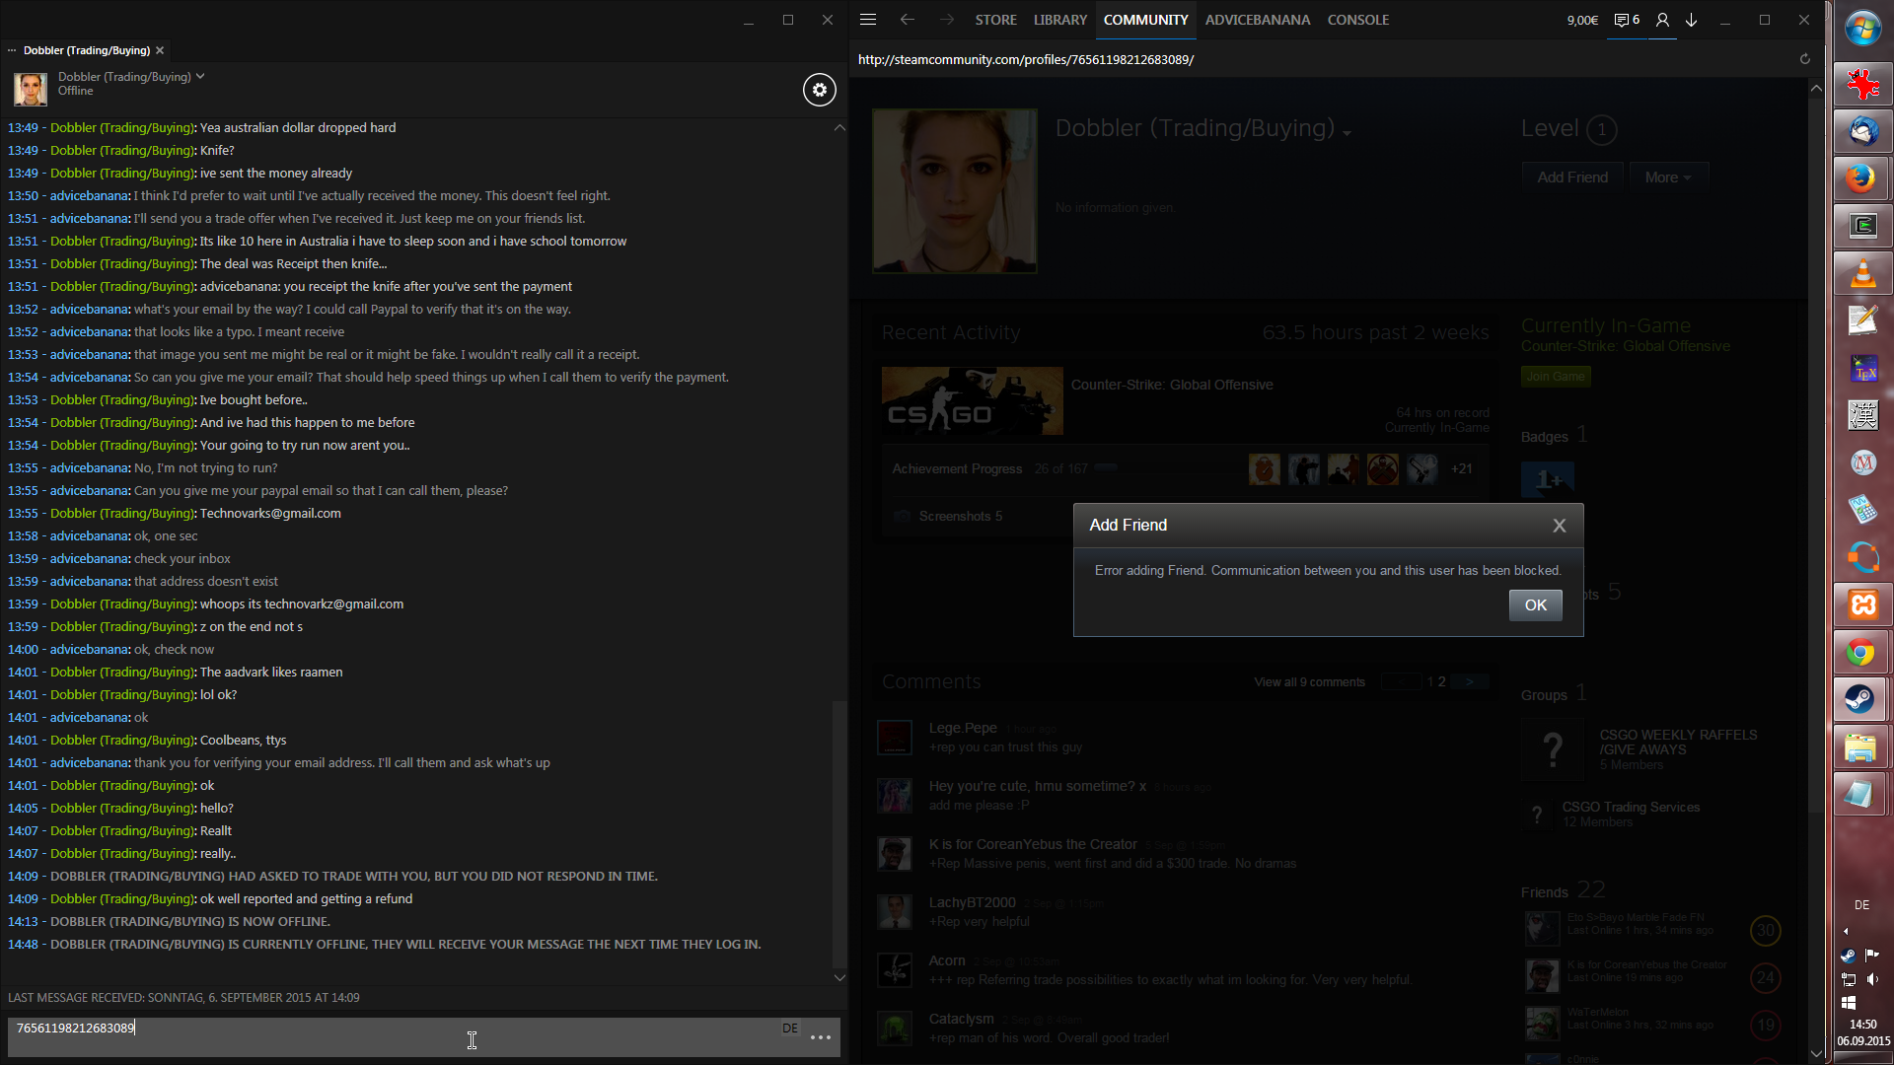The height and width of the screenshot is (1065, 1894).
Task: Expand the Dobbler name dropdown in chat
Action: 200,76
